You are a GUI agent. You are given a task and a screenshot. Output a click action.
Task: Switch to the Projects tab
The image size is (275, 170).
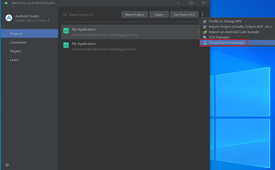30,34
